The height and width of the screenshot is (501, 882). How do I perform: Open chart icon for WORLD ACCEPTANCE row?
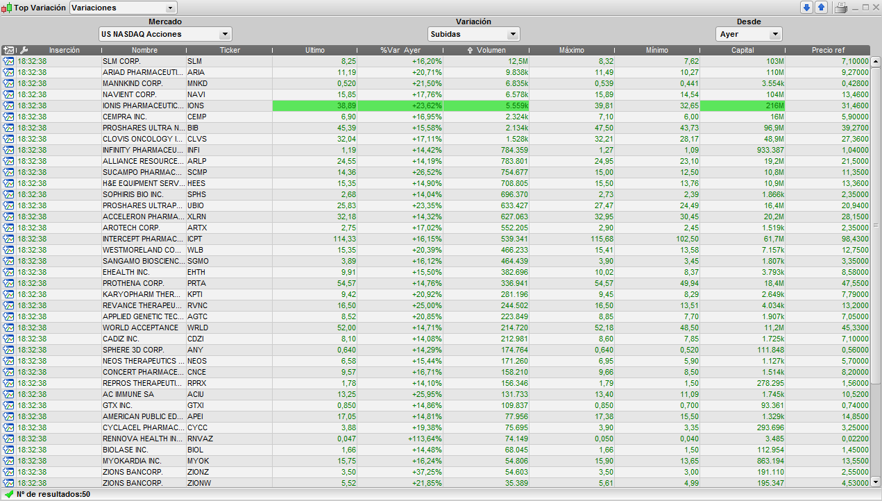[x=8, y=328]
